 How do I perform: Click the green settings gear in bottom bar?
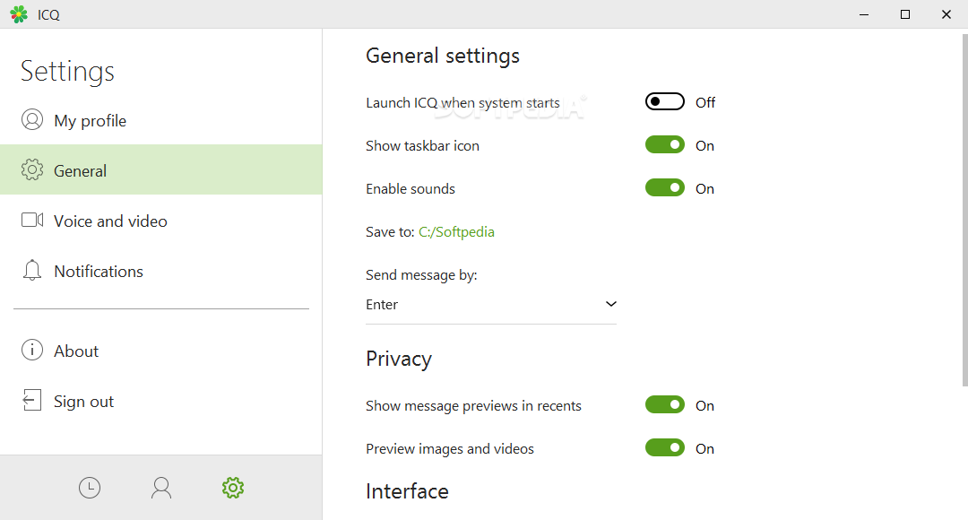pos(233,488)
